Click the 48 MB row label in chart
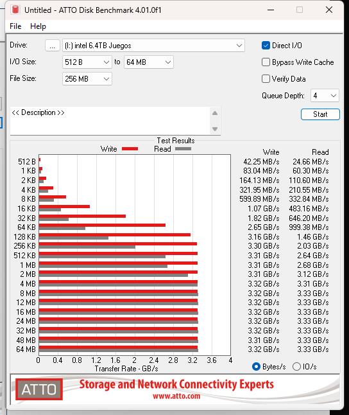The height and width of the screenshot is (415, 349). pos(26,340)
